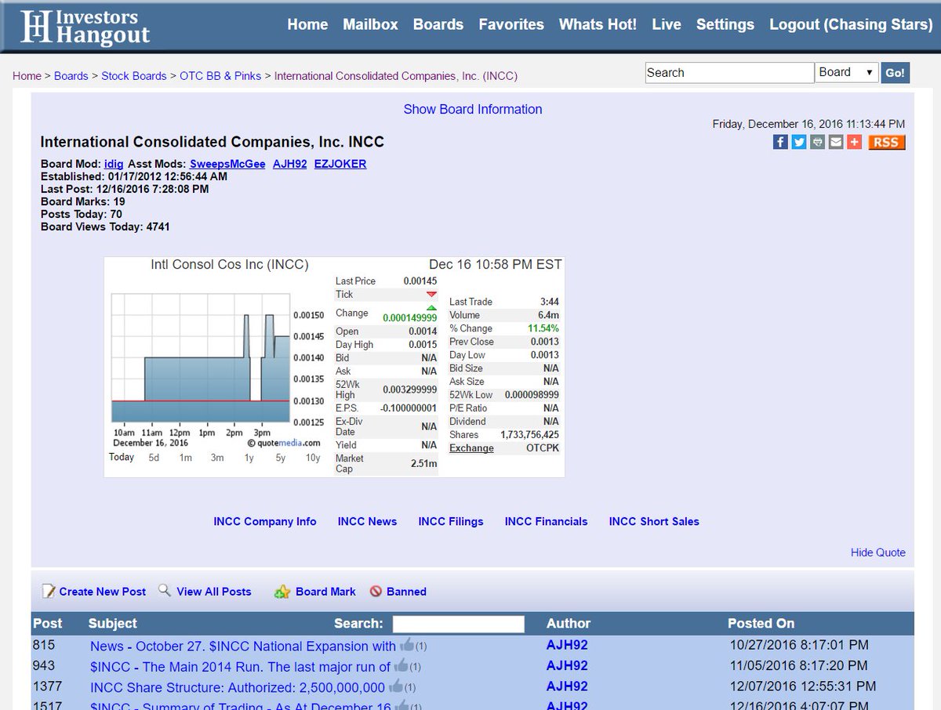The image size is (941, 710).
Task: Open Home in top navigation
Action: point(307,24)
